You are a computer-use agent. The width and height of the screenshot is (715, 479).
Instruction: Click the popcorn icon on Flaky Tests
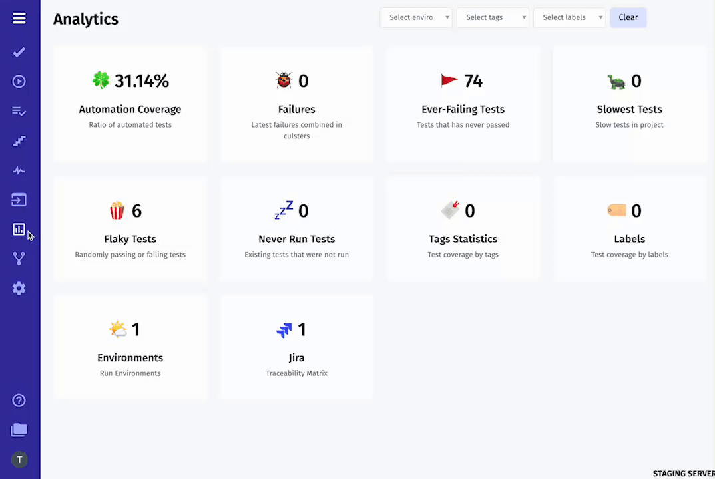[117, 210]
